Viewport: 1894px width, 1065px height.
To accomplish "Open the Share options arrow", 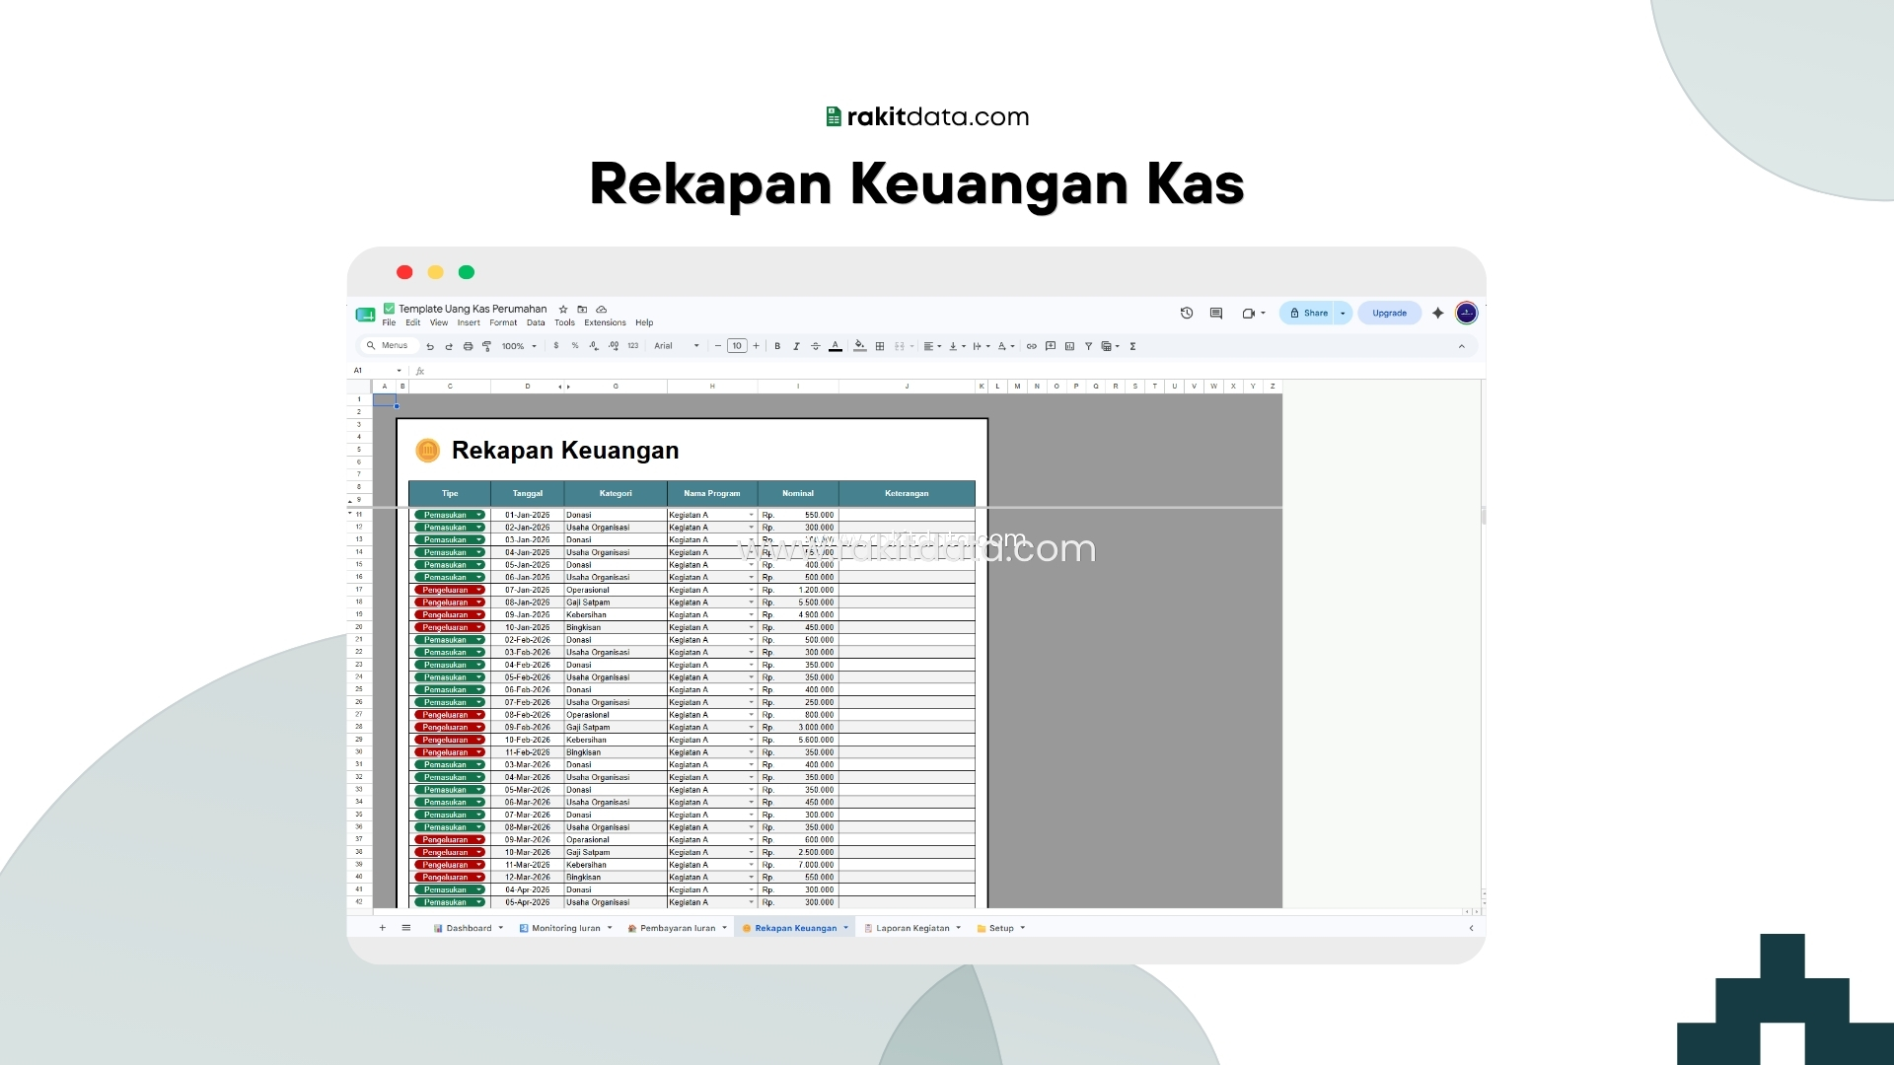I will click(1343, 313).
